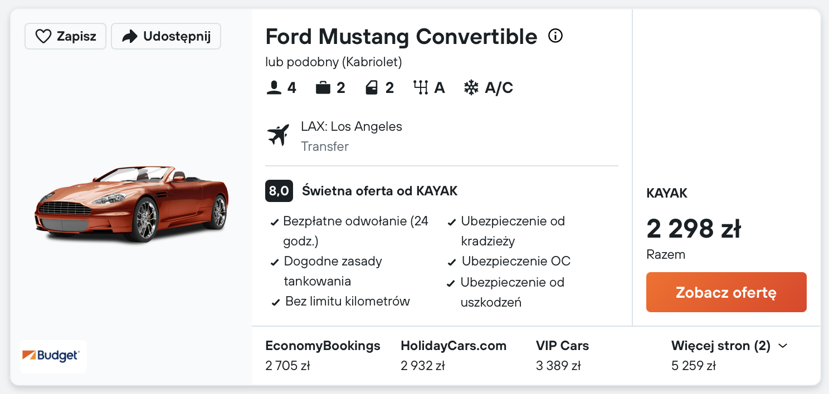Select the EconomyBookings 2 705 zł offer
The height and width of the screenshot is (394, 829).
323,355
